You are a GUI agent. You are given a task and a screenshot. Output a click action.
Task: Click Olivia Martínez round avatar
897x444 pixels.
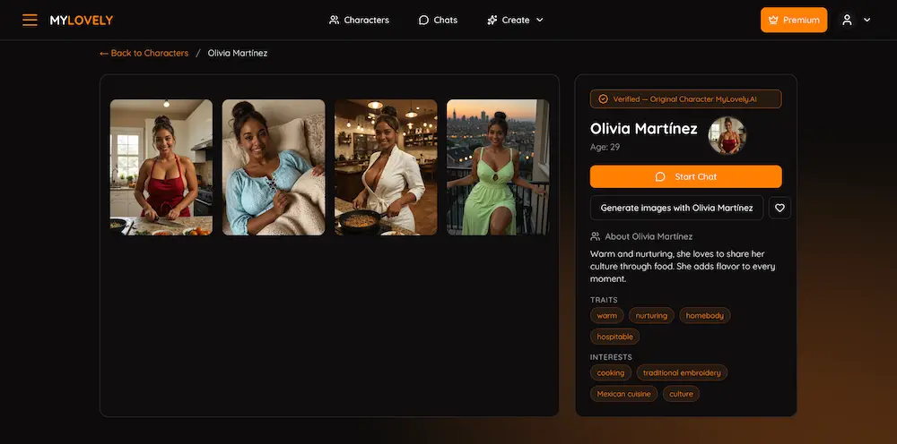(x=726, y=135)
